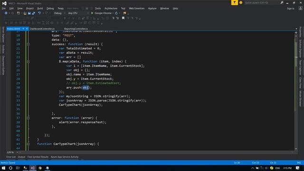Open Google Chrome from the taskbar
Image resolution: width=304 pixels, height=171 pixels.
(x=40, y=168)
